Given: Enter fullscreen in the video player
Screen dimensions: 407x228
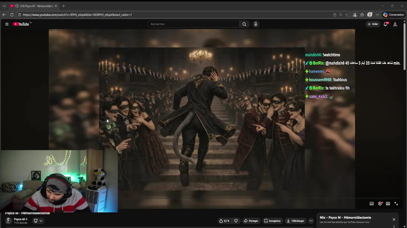Looking at the screenshot, I should tap(396, 204).
